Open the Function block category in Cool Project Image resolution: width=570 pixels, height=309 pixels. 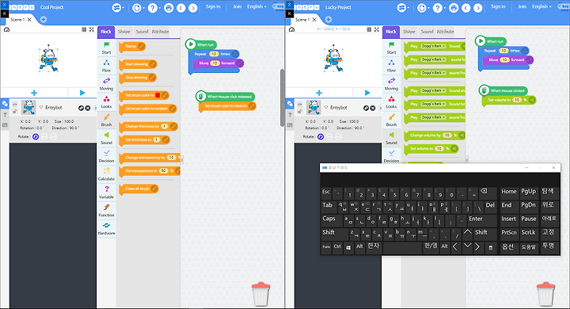point(107,211)
